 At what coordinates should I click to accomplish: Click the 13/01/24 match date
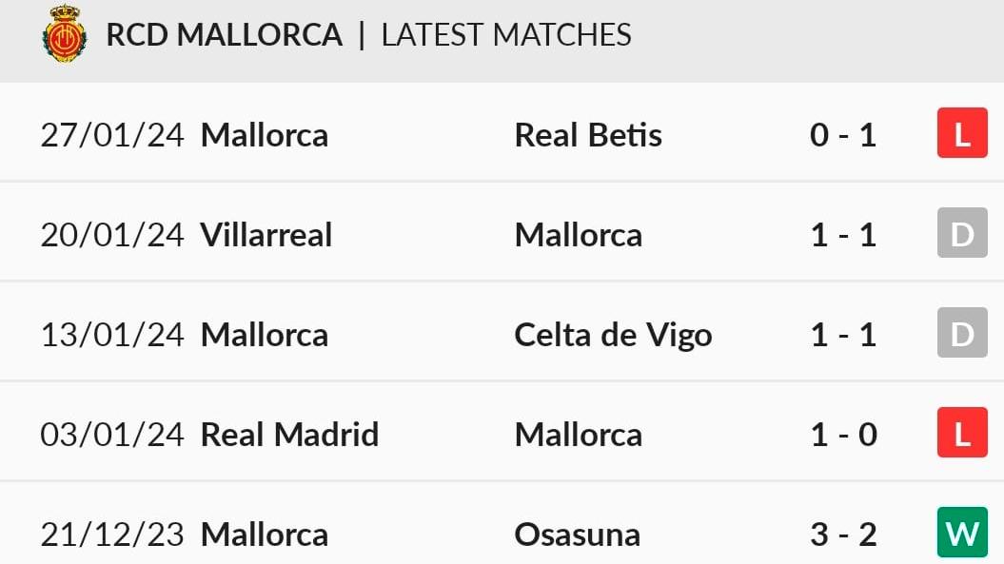click(112, 335)
